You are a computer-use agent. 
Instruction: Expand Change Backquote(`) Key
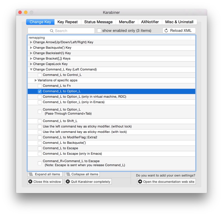pyautogui.click(x=31, y=48)
